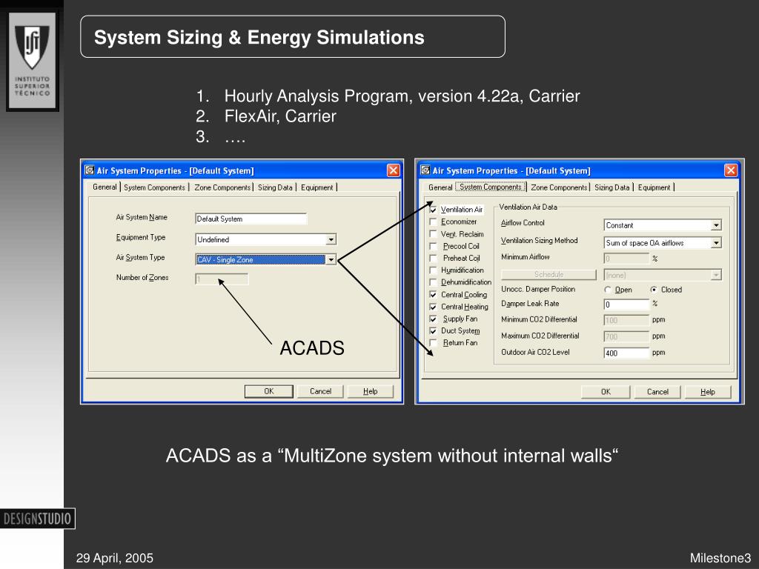Viewport: 759px width, 569px height.
Task: Enable the Preheat Coil checkbox
Action: (433, 258)
